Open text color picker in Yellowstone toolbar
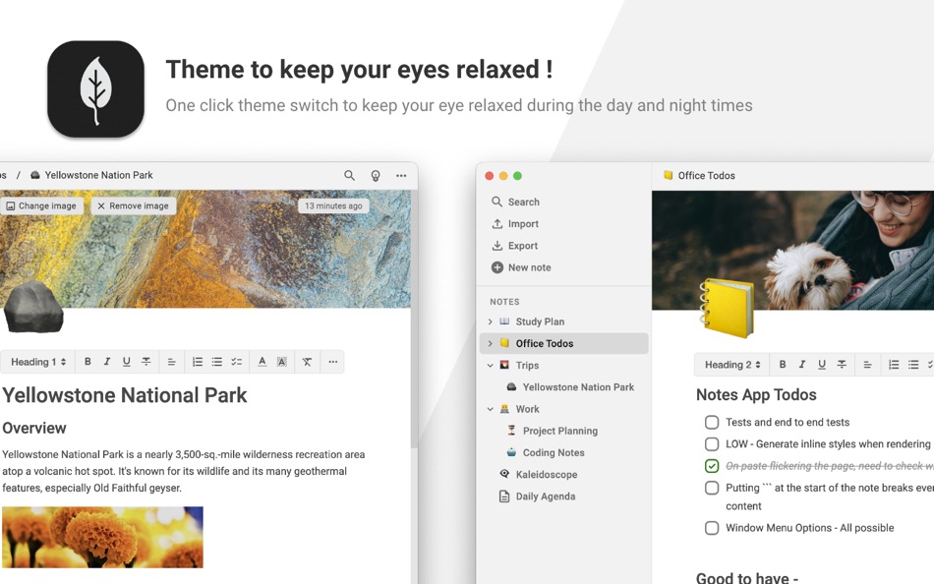Image resolution: width=934 pixels, height=584 pixels. (263, 362)
